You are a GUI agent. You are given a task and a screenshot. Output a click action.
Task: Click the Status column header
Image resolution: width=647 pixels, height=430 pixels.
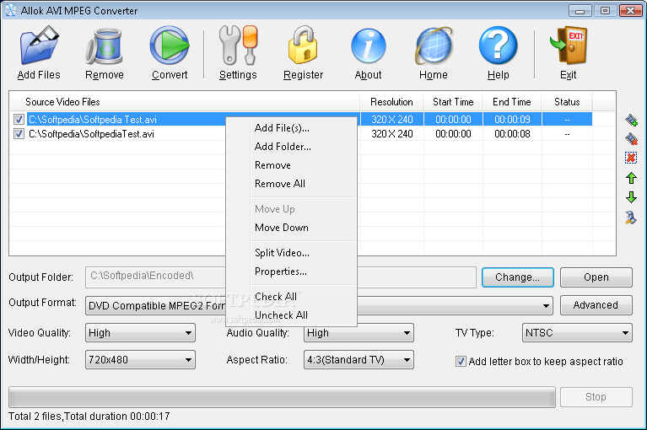tap(567, 102)
